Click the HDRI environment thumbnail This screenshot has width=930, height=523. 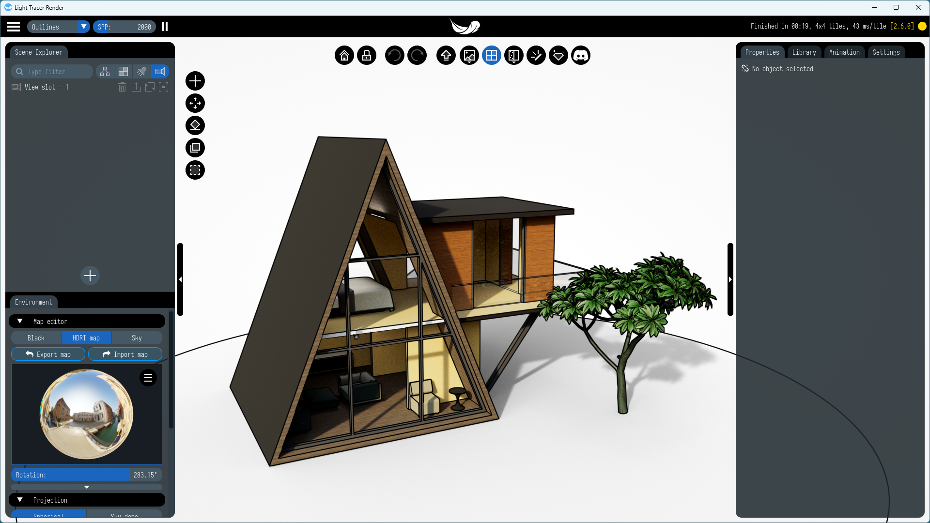(x=87, y=414)
